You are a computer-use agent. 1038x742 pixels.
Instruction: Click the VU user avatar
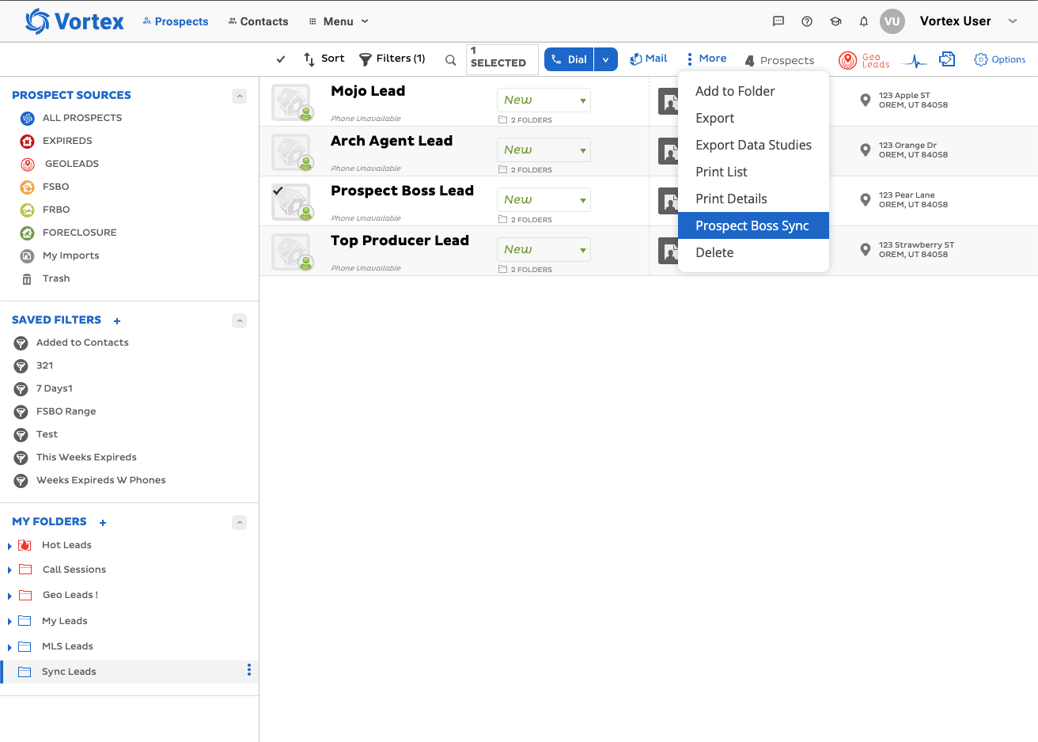[x=892, y=21]
